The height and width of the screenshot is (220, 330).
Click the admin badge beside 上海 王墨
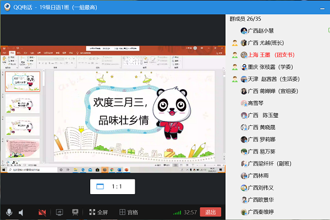235,55
